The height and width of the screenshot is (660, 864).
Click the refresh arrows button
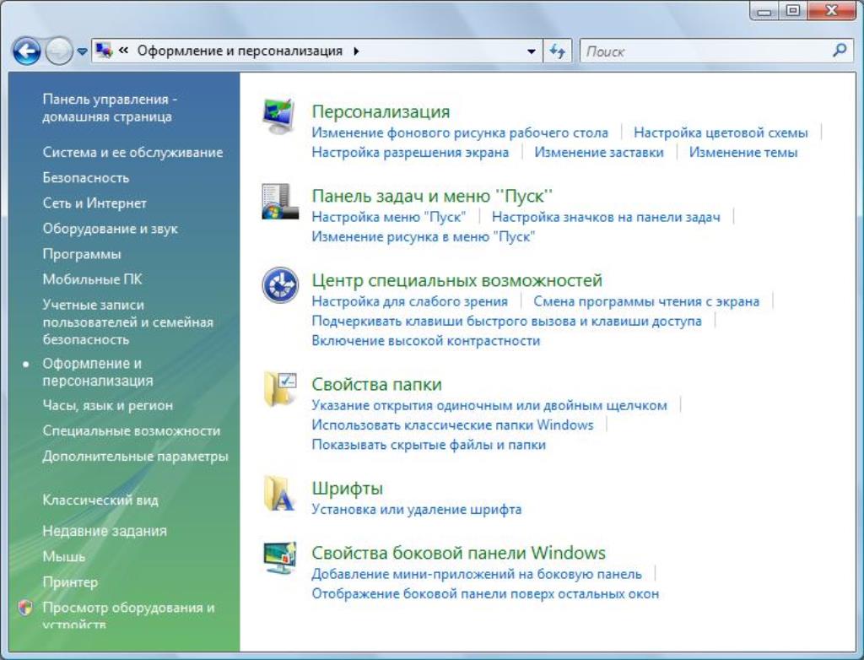click(x=557, y=51)
